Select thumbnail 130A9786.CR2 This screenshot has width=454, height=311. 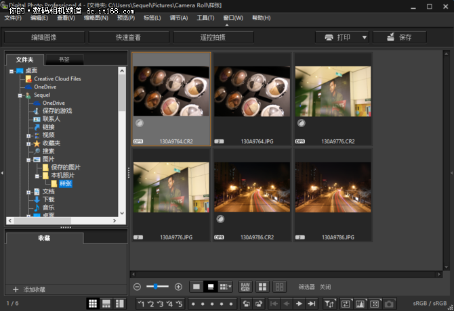pyautogui.click(x=252, y=195)
